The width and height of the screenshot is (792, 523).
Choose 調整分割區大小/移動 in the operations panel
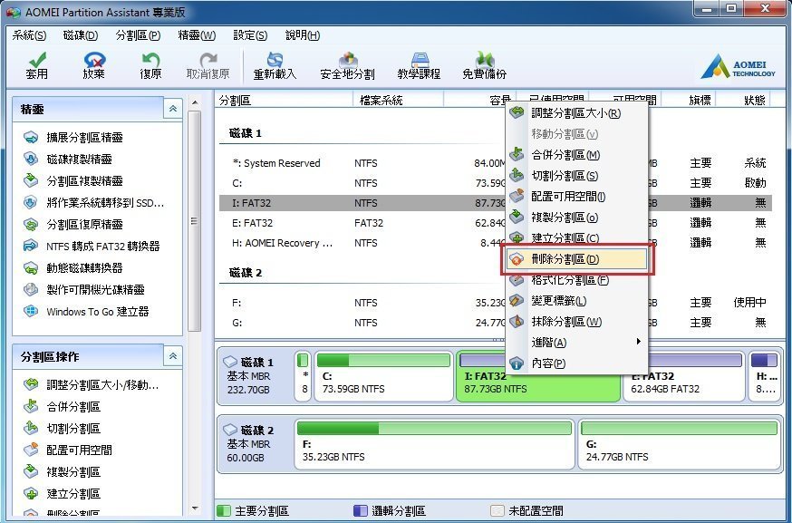(92, 385)
